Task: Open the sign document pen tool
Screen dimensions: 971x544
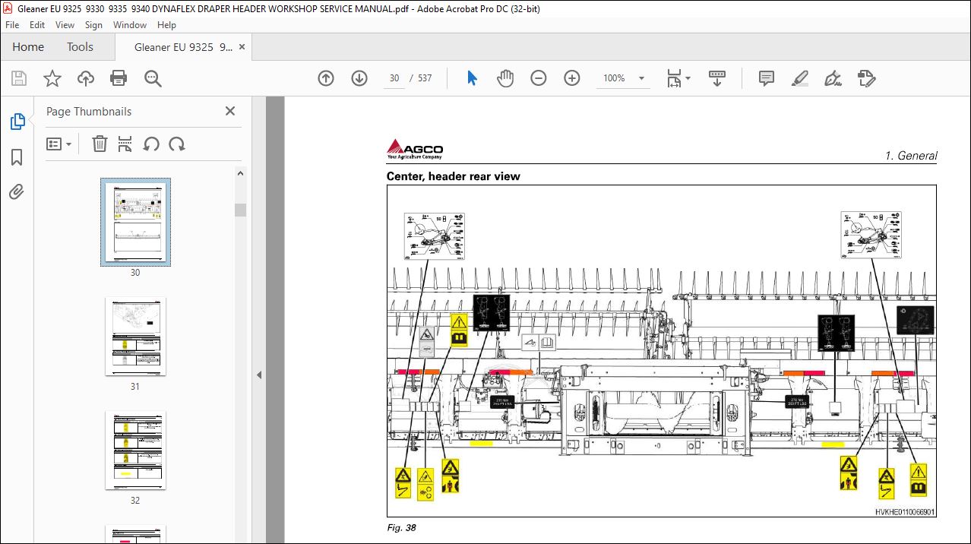Action: [833, 78]
